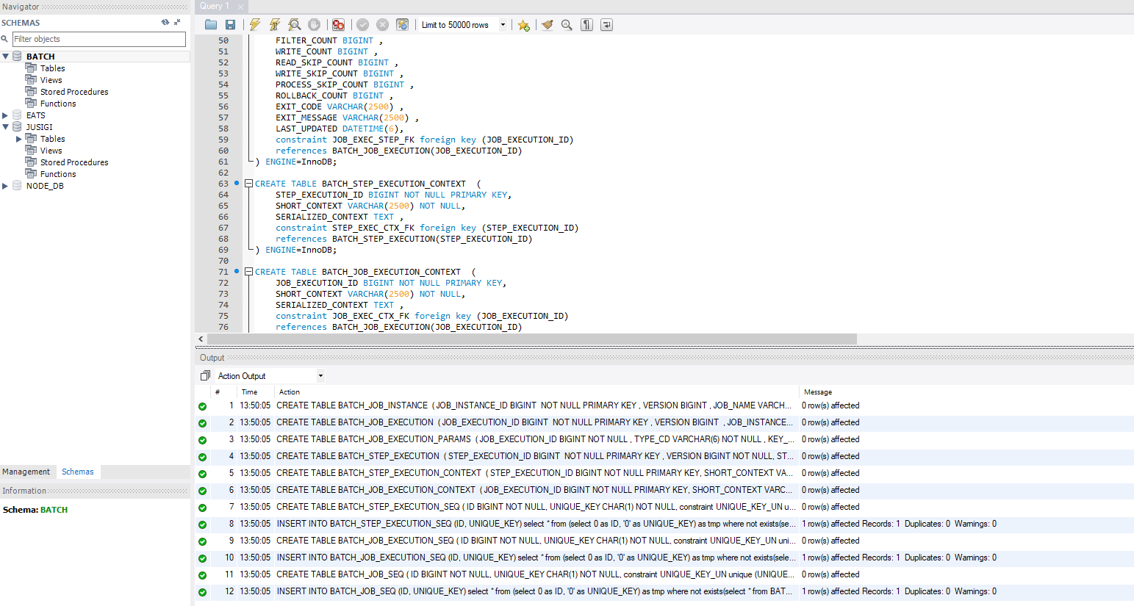This screenshot has width=1134, height=606.
Task: Execute the script with lightning bolt icon
Action: [255, 25]
